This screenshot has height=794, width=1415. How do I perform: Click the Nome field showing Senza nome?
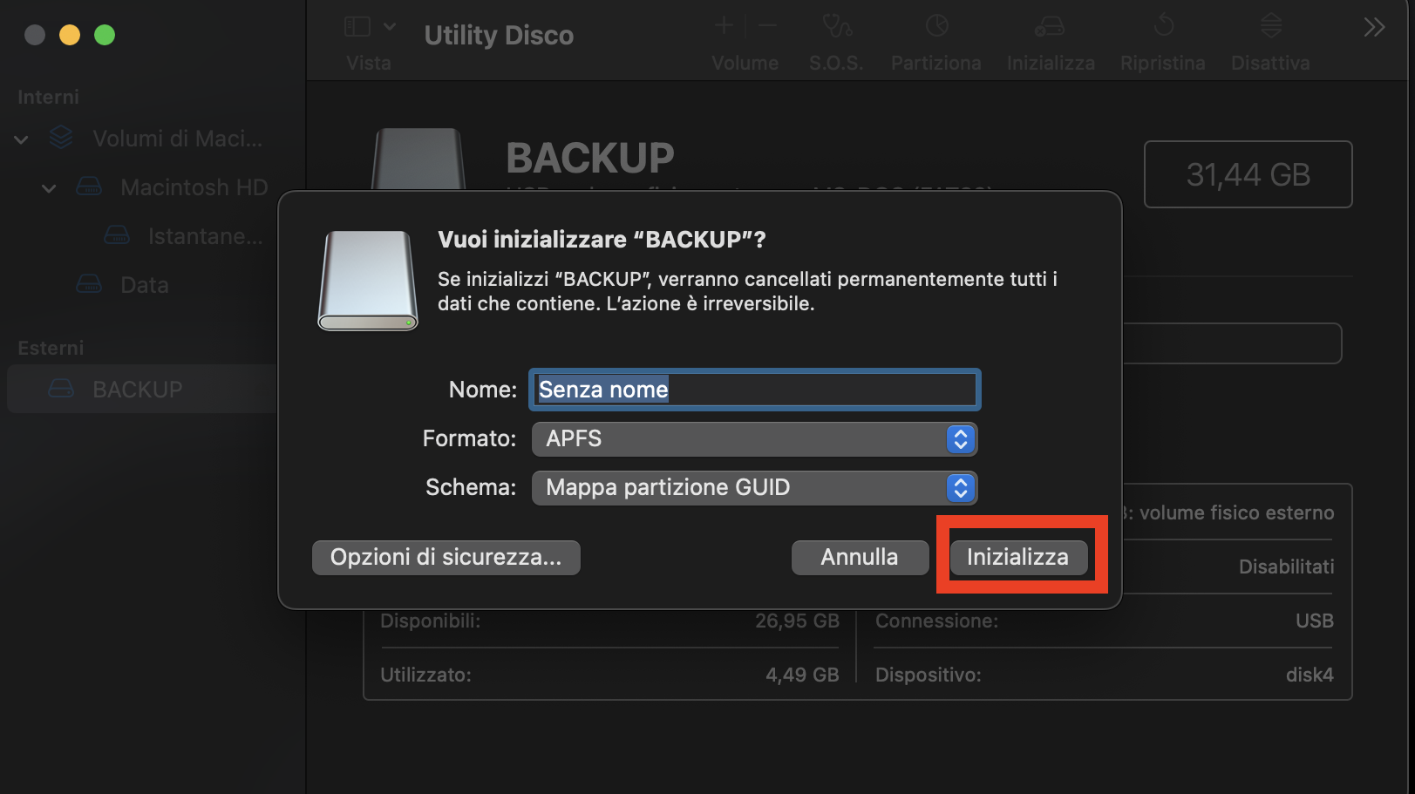click(753, 390)
